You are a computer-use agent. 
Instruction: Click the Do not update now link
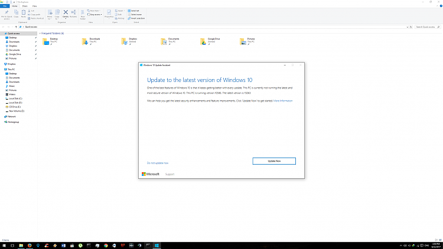(158, 163)
